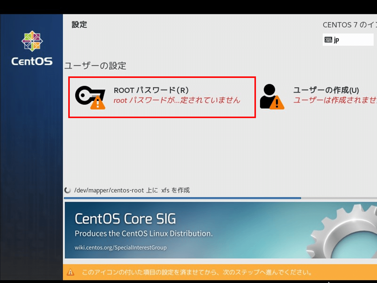The height and width of the screenshot is (283, 377).
Task: Click the 'ユーザーの設定' section heading
Action: (96, 66)
